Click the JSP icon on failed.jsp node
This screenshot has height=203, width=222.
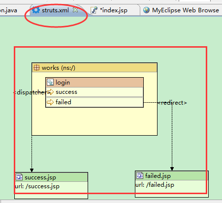pos(140,175)
